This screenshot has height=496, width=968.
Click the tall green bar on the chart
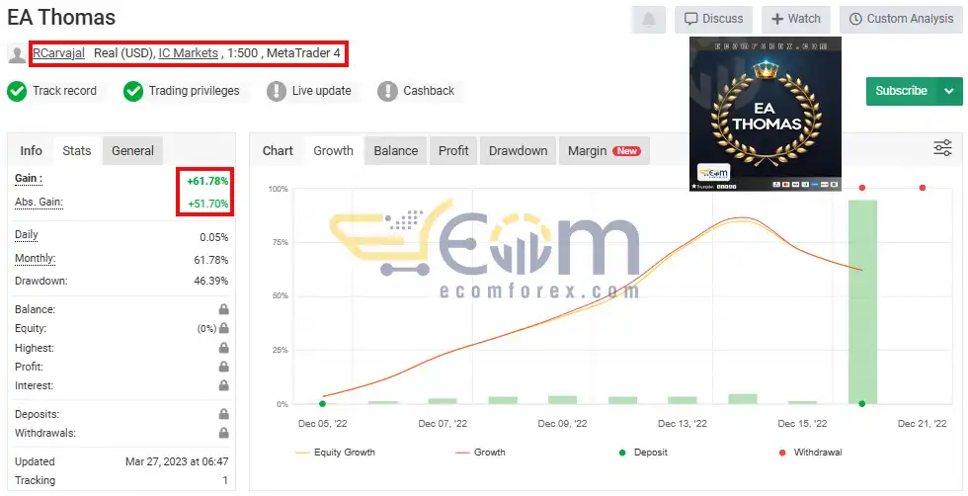click(x=862, y=301)
